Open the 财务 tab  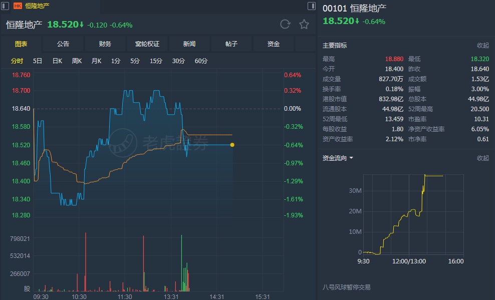pos(105,44)
